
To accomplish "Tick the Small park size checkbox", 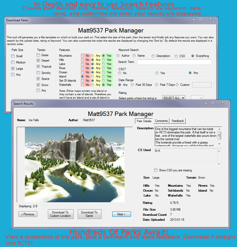I will coord(13,56).
